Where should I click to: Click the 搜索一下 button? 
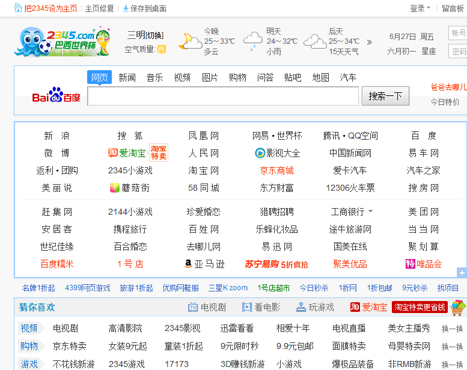pyautogui.click(x=385, y=96)
